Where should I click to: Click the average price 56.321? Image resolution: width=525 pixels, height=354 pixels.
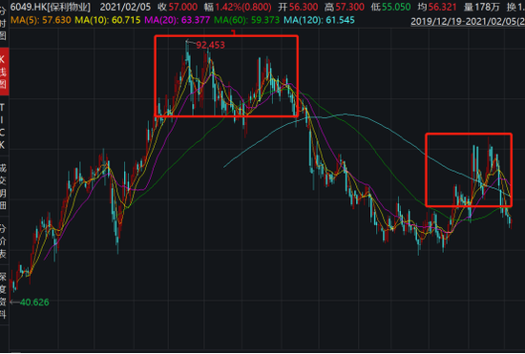coord(442,7)
